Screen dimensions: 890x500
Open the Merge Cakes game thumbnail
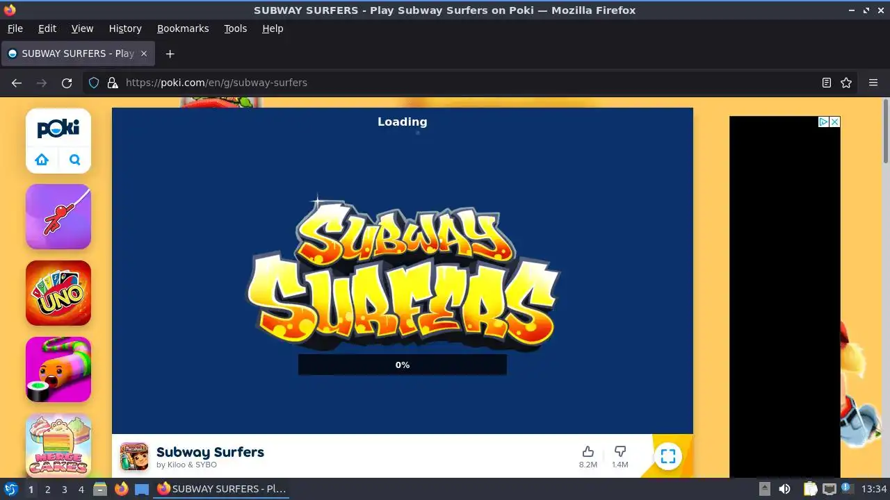coord(58,445)
